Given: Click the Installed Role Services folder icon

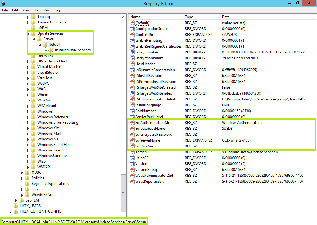Looking at the screenshot, I should (x=51, y=50).
